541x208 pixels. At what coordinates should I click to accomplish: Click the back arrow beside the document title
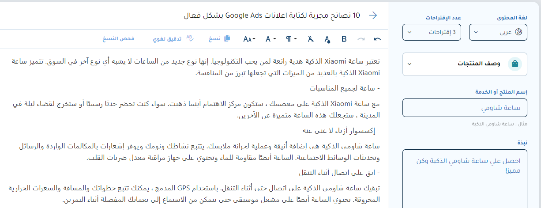coord(373,15)
